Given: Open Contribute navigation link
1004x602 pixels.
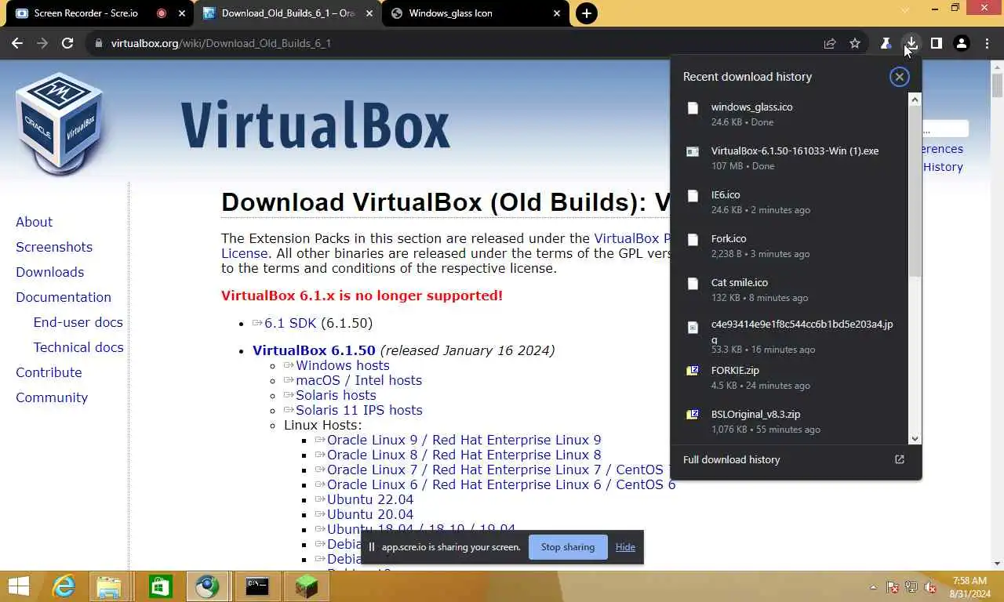Looking at the screenshot, I should point(49,372).
